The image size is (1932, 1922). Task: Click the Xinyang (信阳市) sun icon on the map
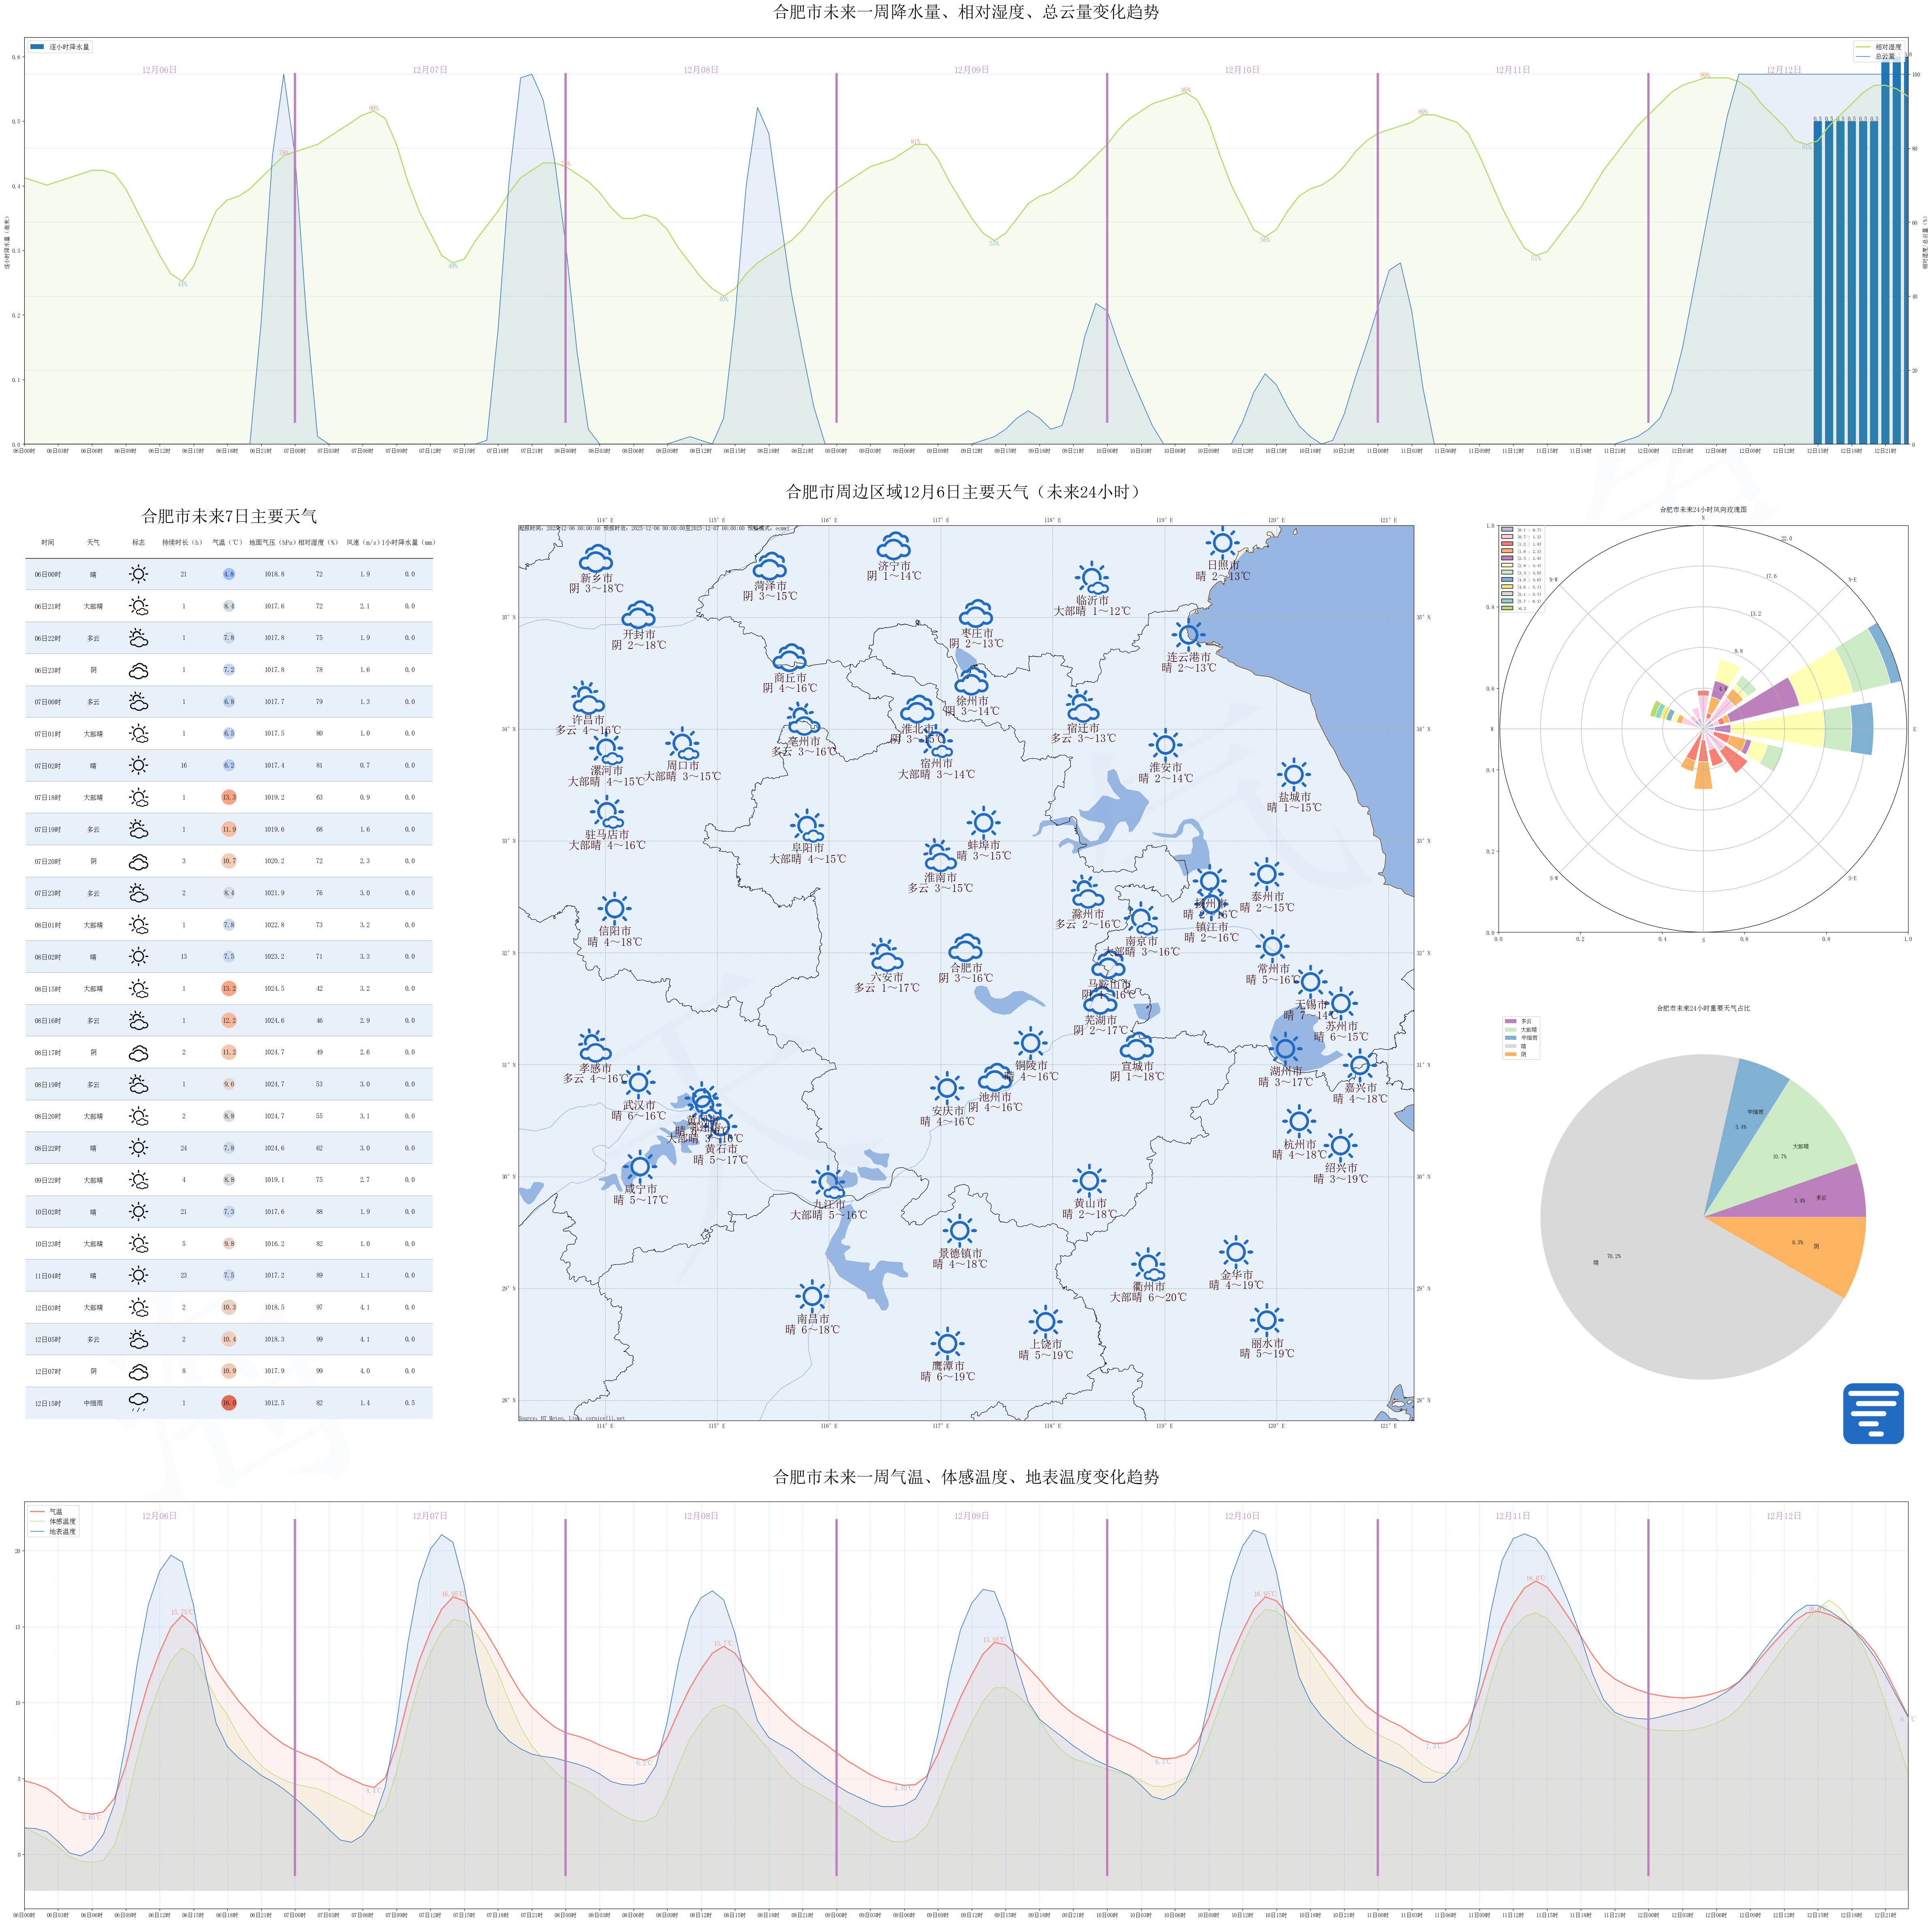614,909
